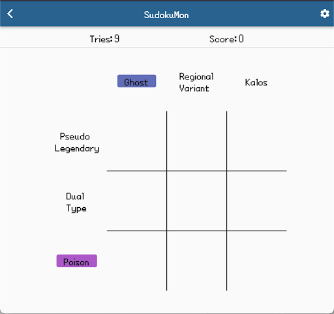Screen dimensions: 334x314
Task: Click the Regional Variant column header
Action: [196, 83]
